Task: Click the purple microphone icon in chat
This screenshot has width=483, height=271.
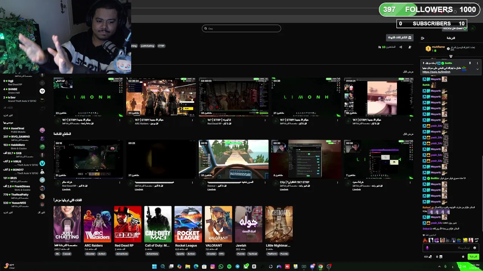Action: 427,248
